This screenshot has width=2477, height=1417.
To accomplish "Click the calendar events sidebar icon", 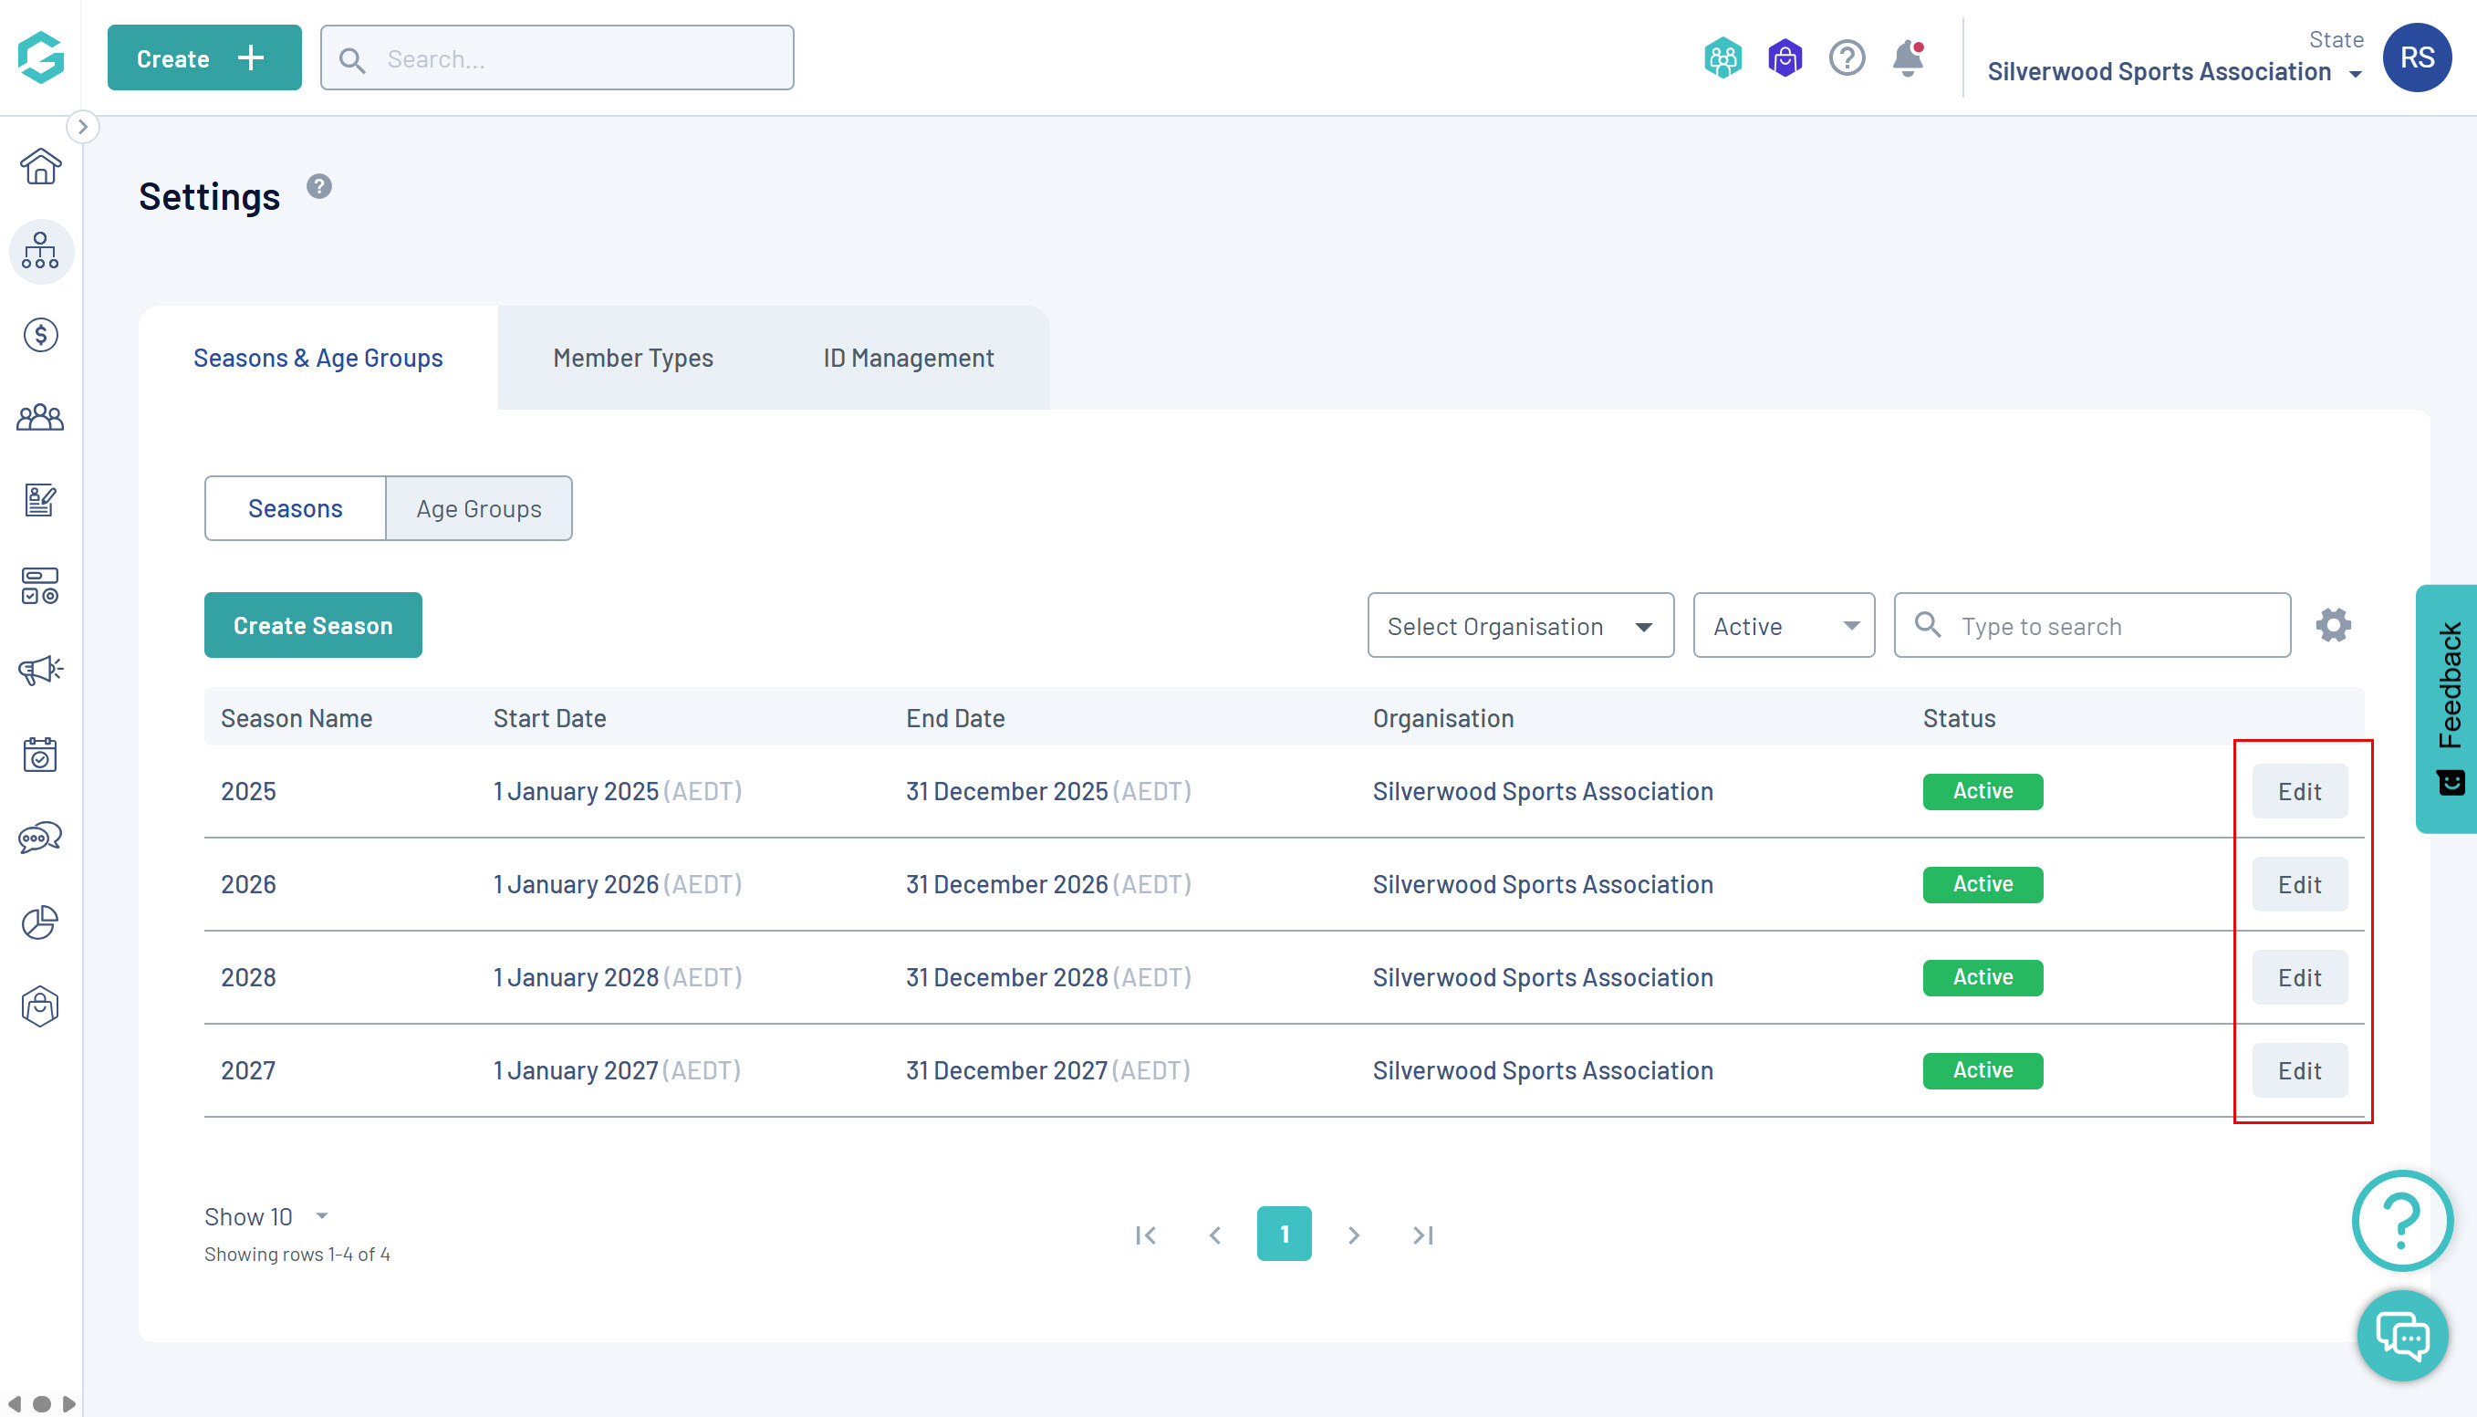I will tap(40, 755).
